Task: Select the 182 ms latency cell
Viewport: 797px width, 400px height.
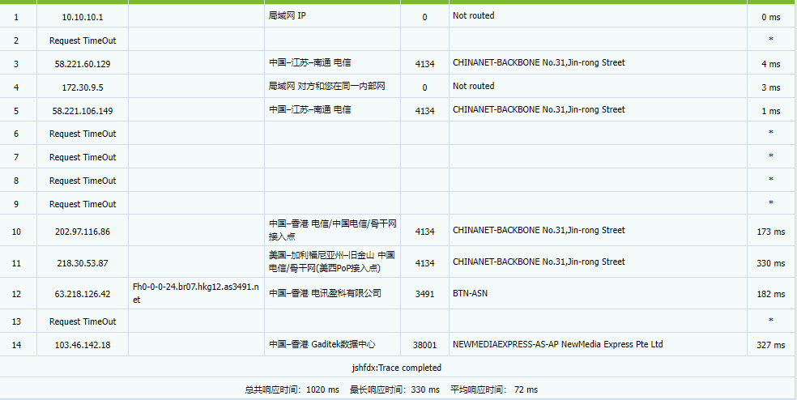Action: (770, 294)
